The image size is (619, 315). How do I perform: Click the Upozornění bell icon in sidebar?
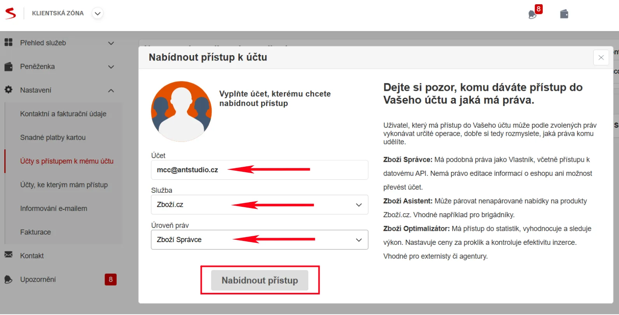pos(9,279)
